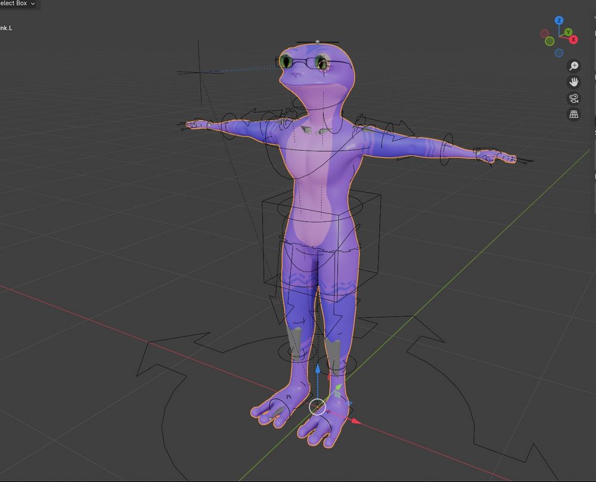
Task: Click the negative Z axis gizmo circle
Action: coord(559,53)
